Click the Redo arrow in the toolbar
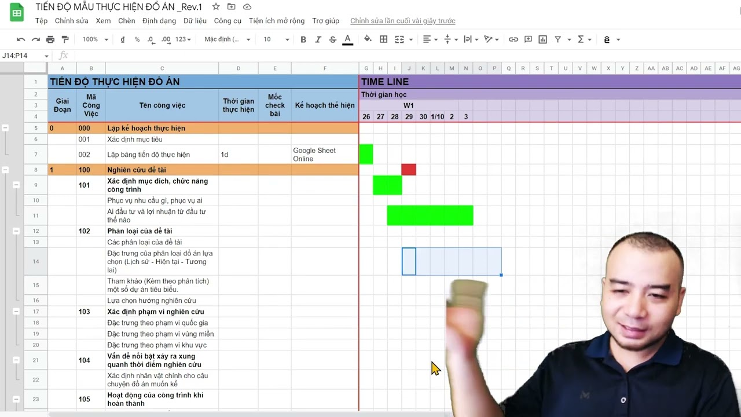 point(35,39)
